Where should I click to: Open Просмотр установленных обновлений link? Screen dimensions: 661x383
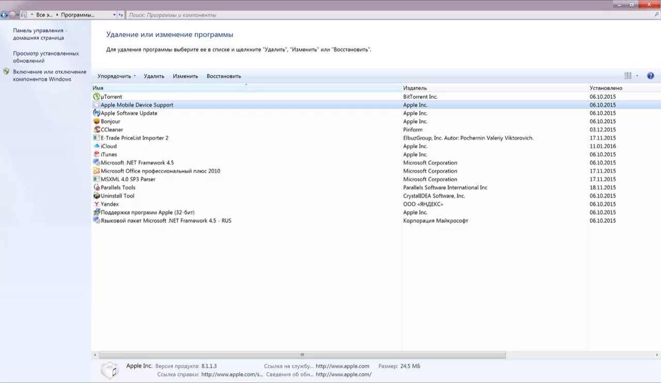[46, 57]
